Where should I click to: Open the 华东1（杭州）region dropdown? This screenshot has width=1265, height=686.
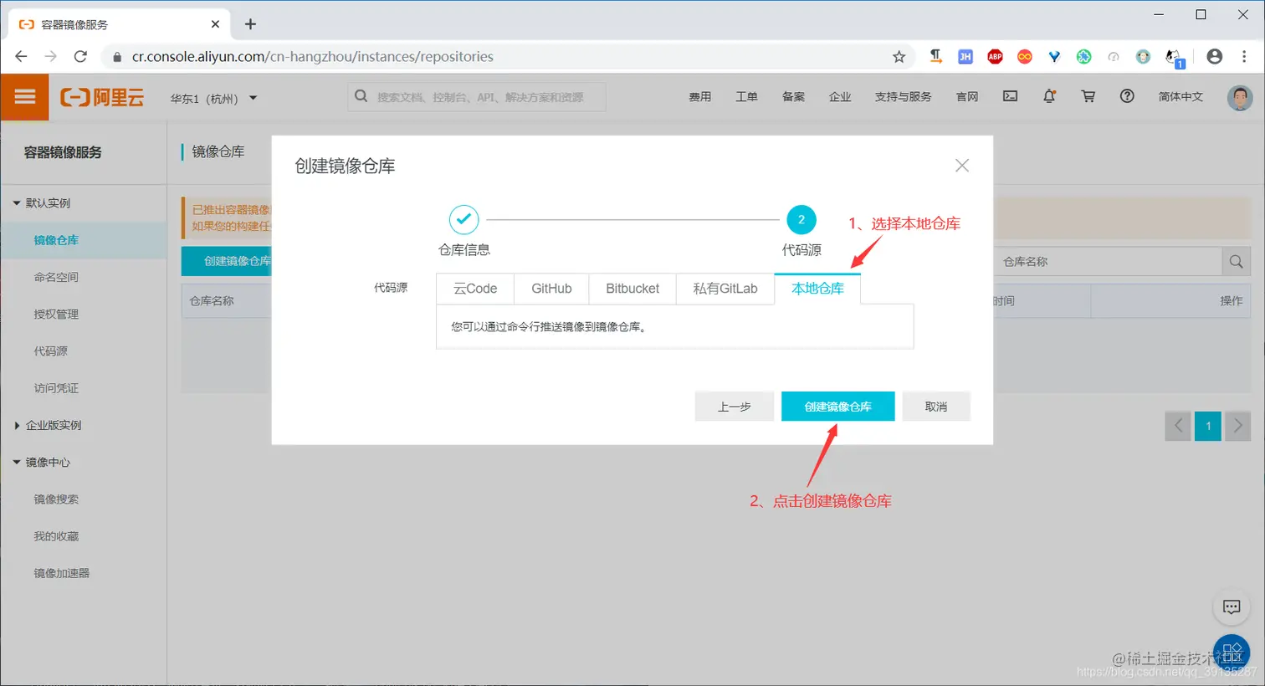click(214, 98)
